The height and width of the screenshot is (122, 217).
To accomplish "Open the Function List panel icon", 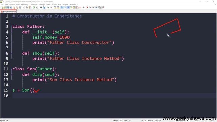I will pos(77,7).
